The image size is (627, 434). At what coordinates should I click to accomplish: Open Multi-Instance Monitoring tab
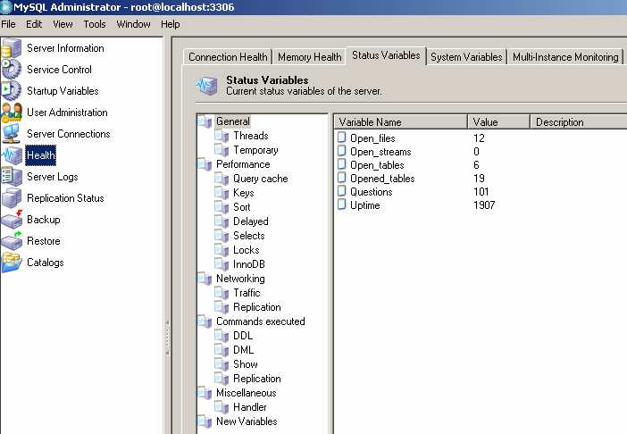click(565, 57)
